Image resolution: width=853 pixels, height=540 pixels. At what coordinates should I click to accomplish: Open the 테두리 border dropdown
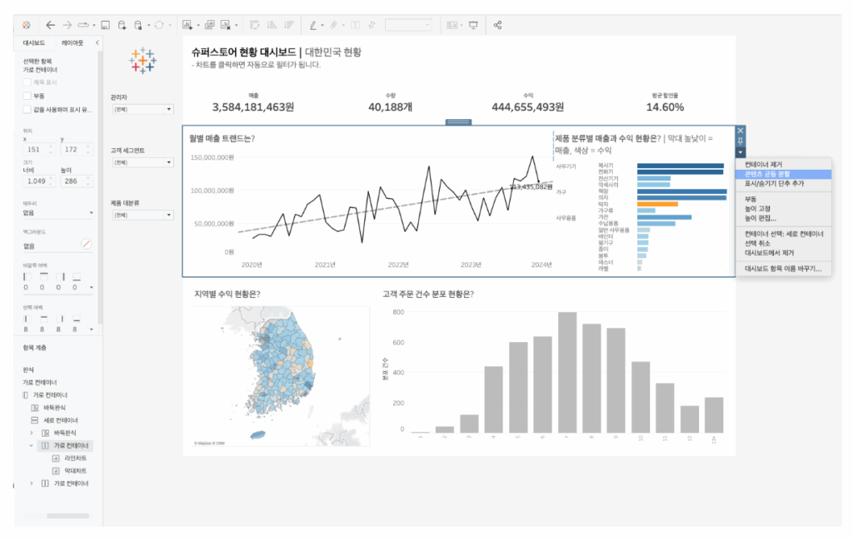58,212
